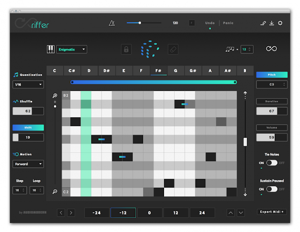300x232 pixels.
Task: Click the down chevron button at bottom
Action: tap(241, 213)
